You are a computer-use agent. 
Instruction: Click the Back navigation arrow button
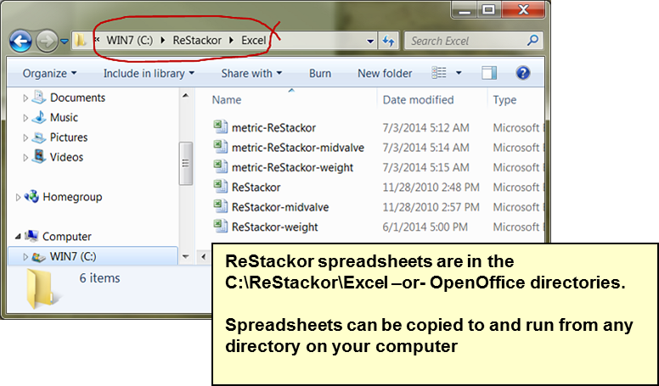[20, 42]
